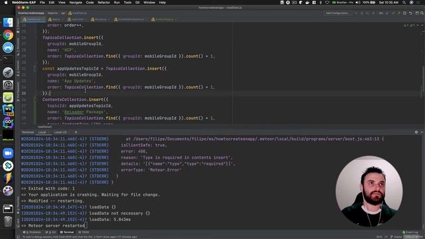The width and height of the screenshot is (425, 239).
Task: Collapse the code block at line 36
Action: coord(35,100)
